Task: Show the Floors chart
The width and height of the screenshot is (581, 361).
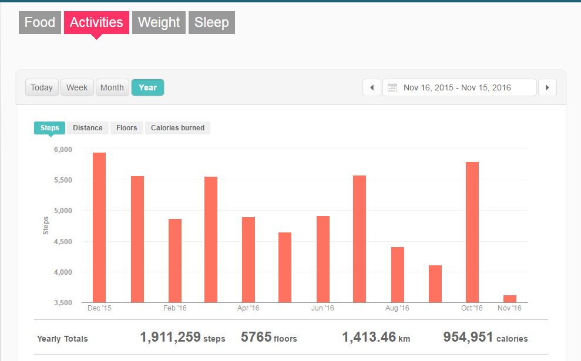Action: tap(127, 128)
